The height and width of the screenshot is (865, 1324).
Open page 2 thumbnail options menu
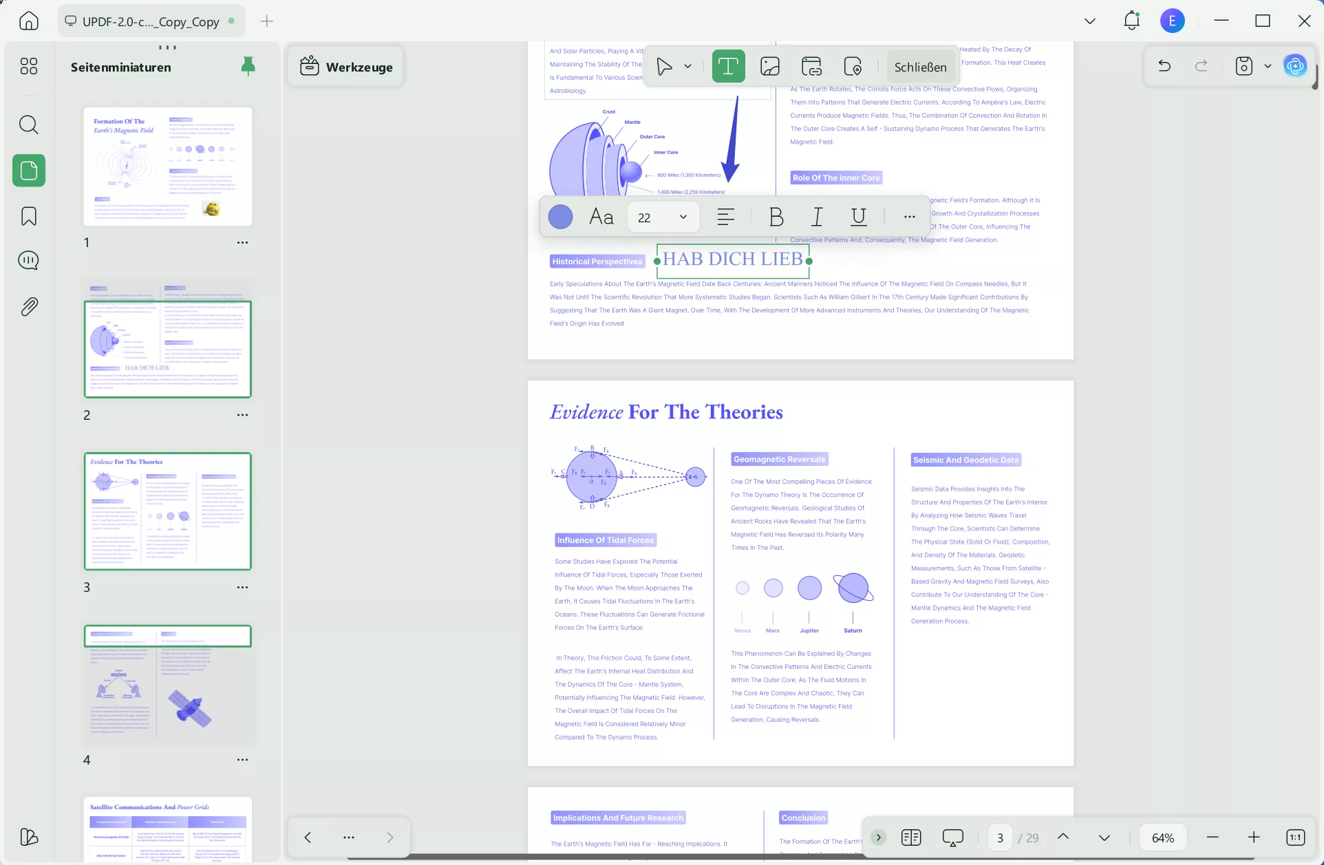(x=242, y=415)
